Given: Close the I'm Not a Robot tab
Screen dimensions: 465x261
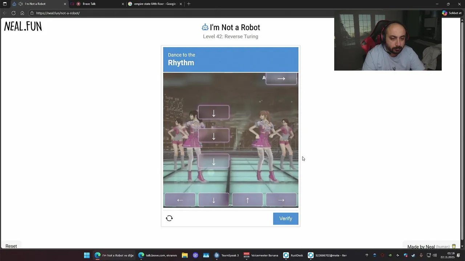Looking at the screenshot, I should click(65, 4).
